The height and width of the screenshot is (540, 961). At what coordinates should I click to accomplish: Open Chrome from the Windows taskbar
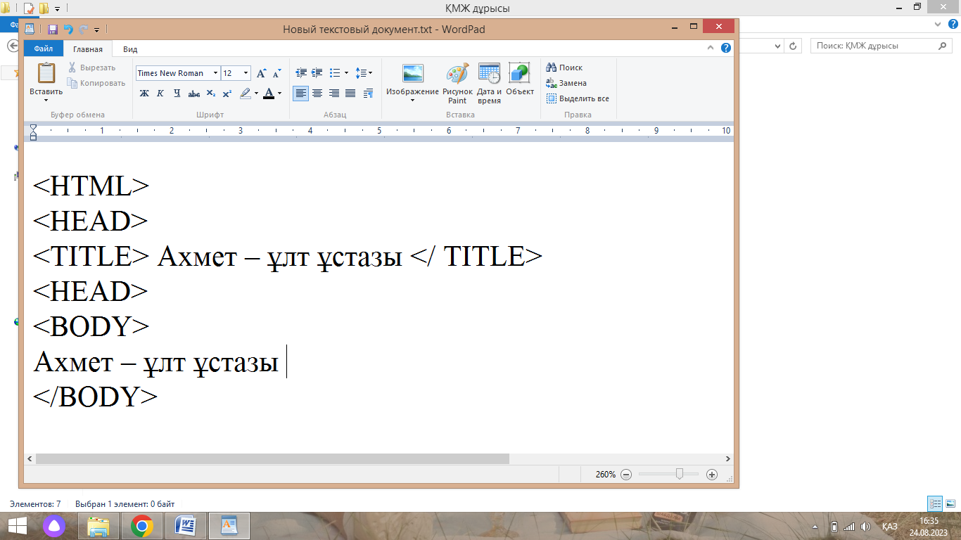coord(142,526)
